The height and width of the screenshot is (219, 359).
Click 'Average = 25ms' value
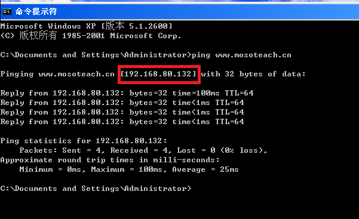pos(205,169)
